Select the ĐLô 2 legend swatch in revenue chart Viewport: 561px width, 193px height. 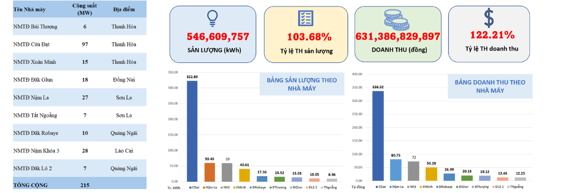point(494,187)
